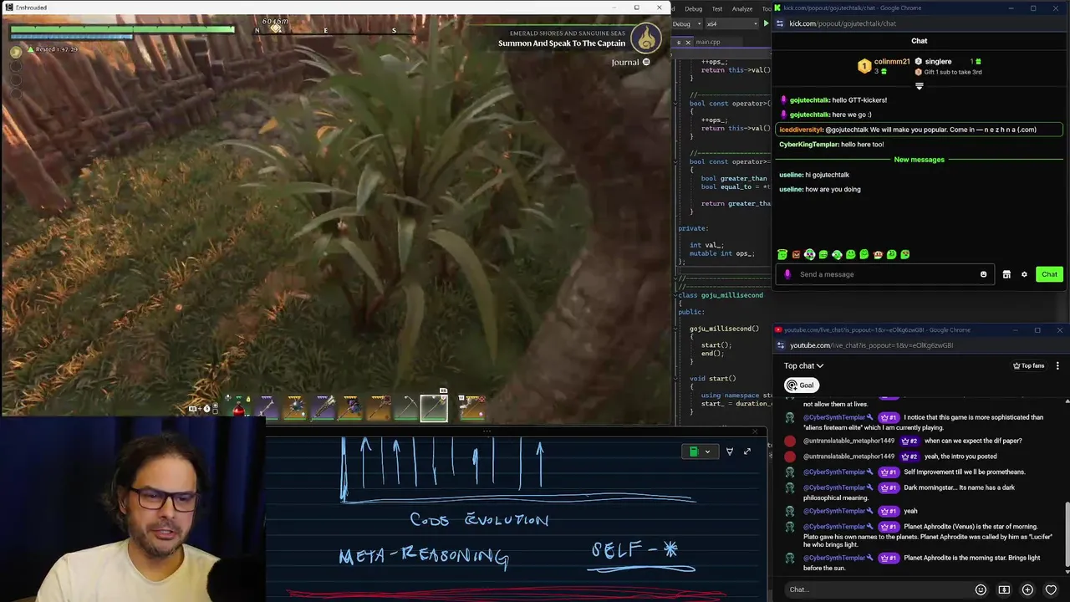This screenshot has height=602, width=1070.
Task: Close the whiteboard panel
Action: [755, 432]
